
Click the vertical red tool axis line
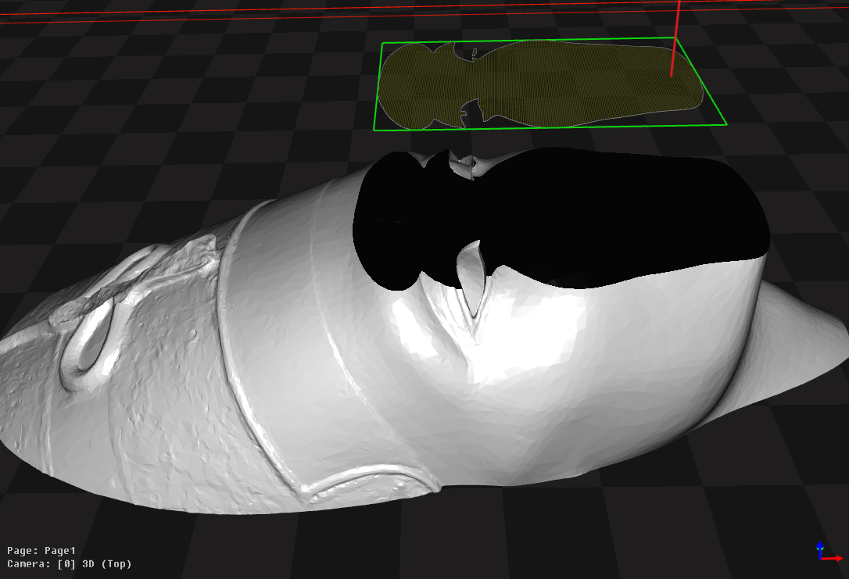click(x=676, y=39)
